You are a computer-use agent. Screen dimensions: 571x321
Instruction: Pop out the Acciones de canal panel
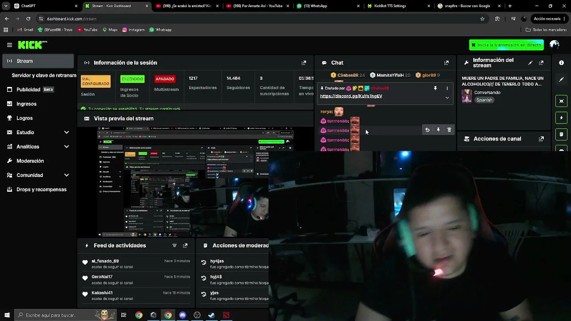[x=541, y=139]
